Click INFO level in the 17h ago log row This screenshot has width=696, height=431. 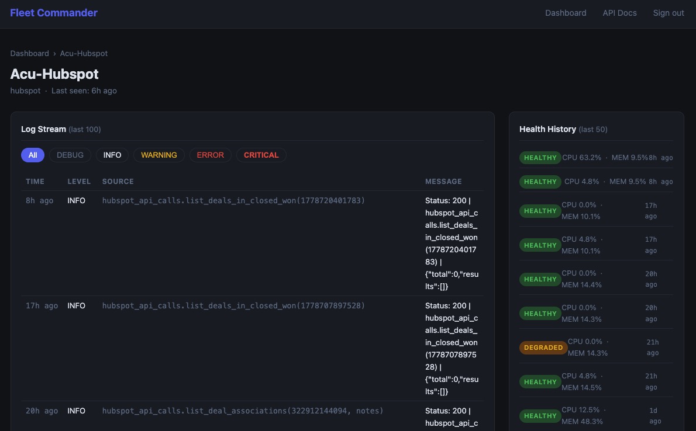click(x=77, y=305)
